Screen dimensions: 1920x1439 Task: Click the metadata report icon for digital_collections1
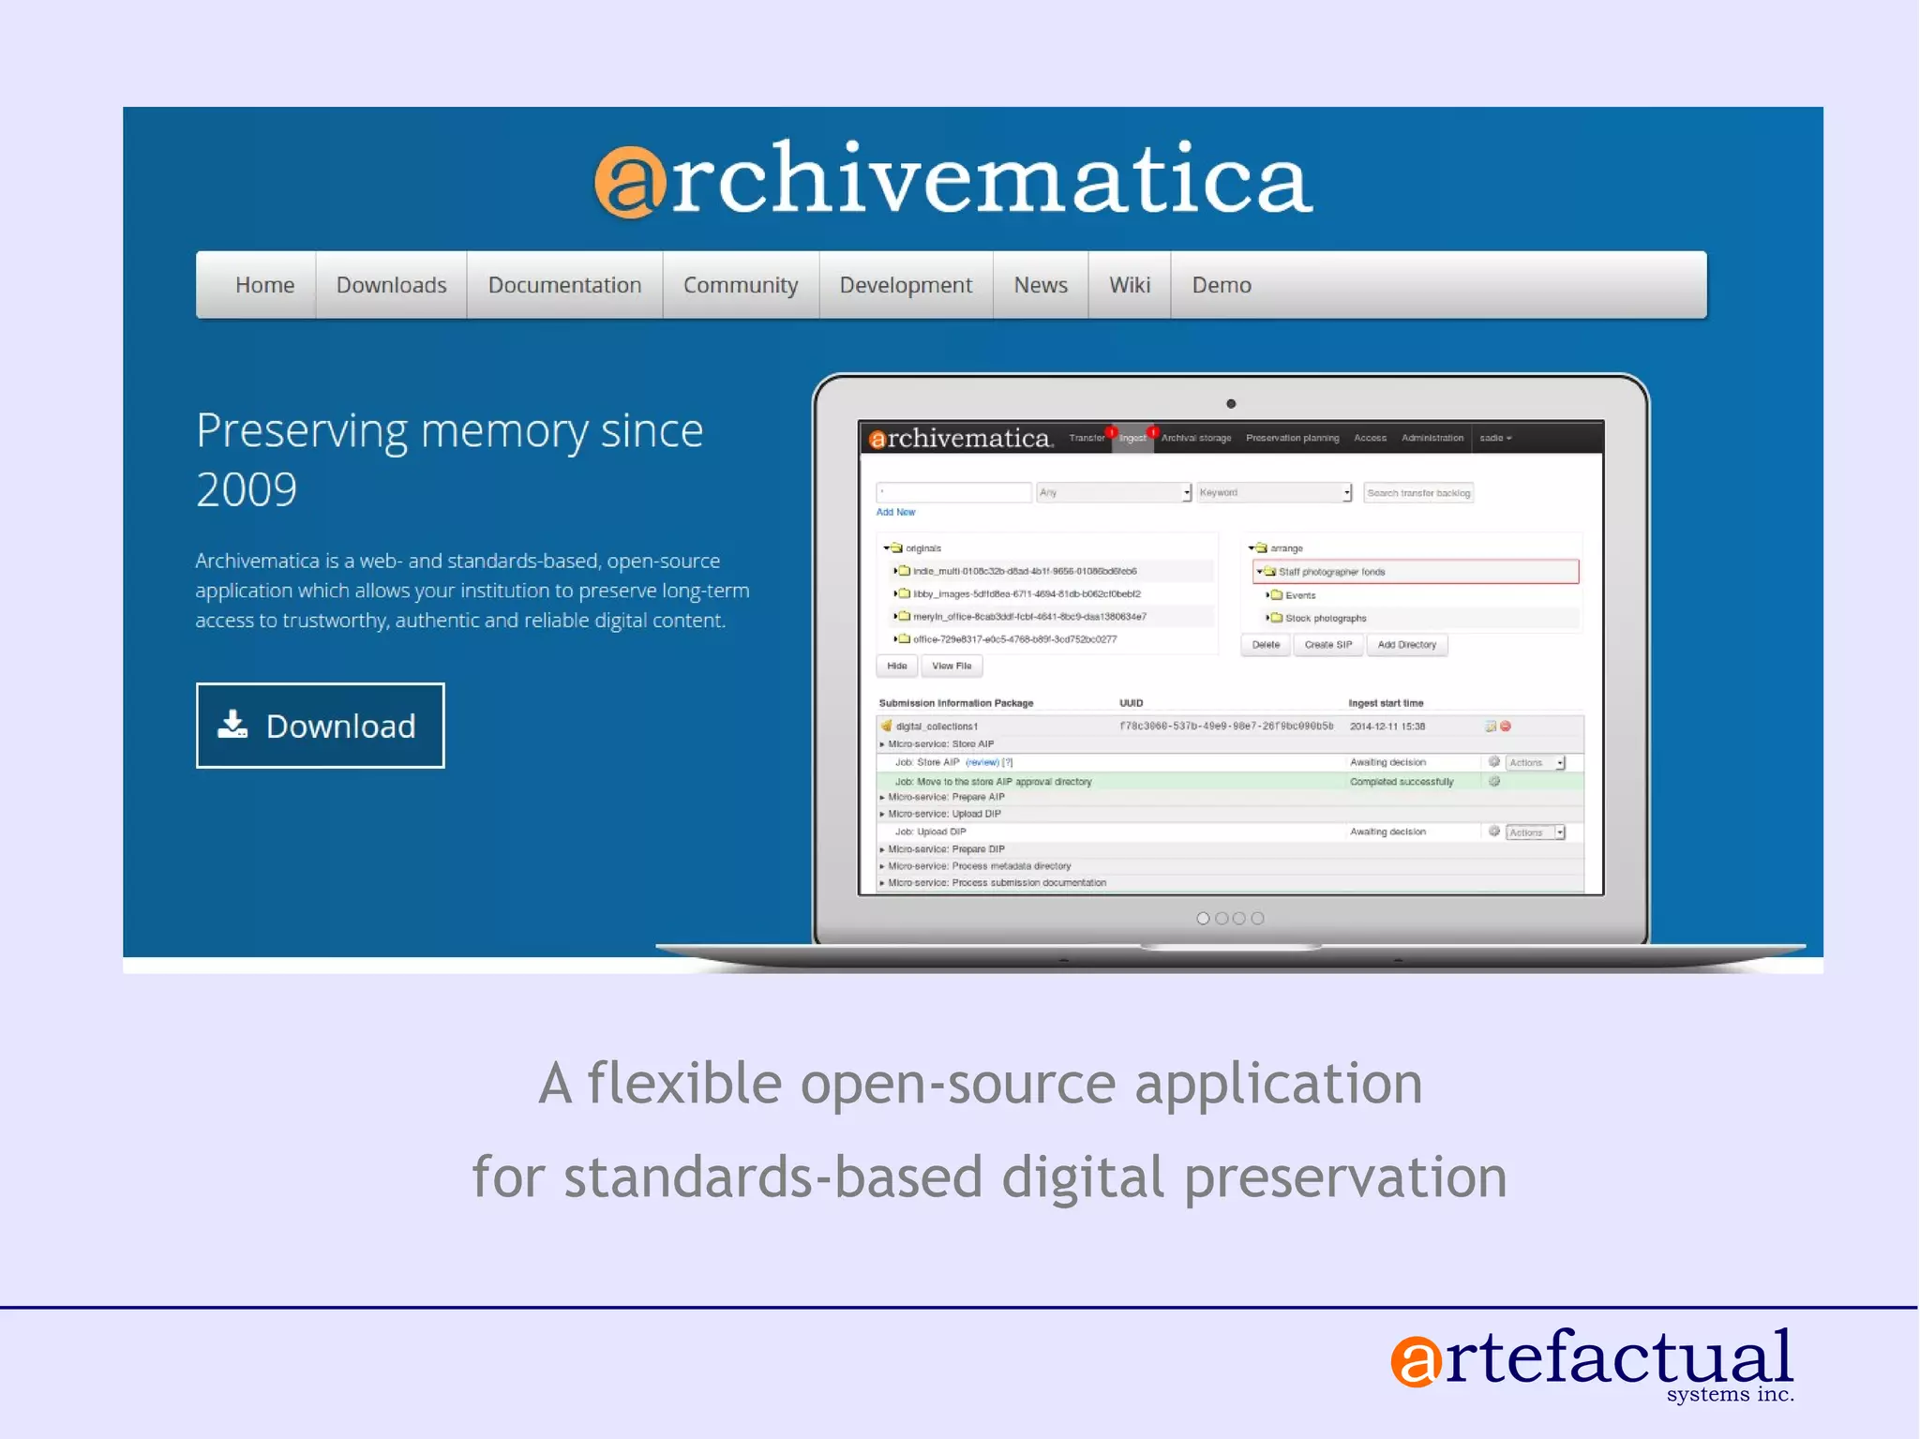[1490, 726]
